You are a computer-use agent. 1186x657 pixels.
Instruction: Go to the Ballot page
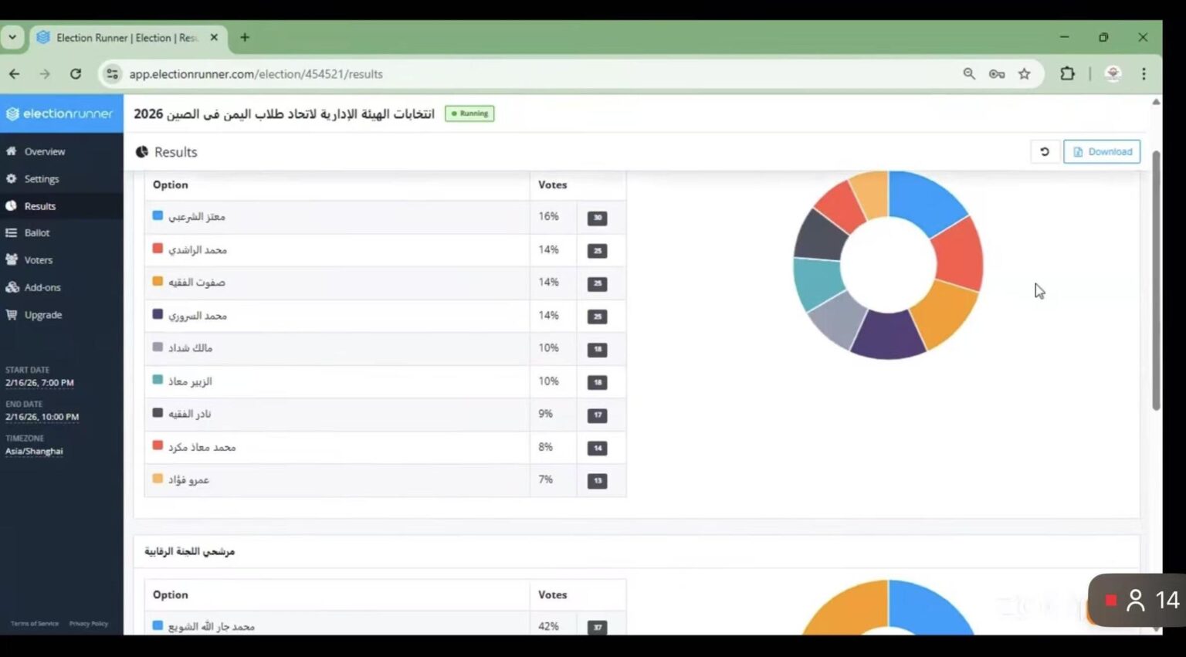[36, 233]
